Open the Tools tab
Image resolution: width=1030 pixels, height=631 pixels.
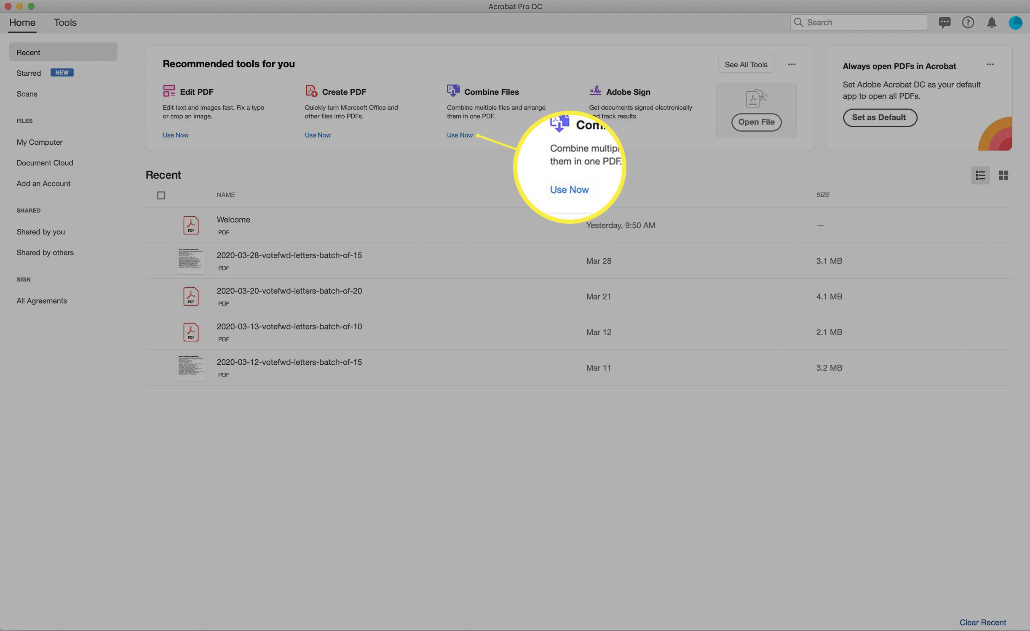point(65,22)
